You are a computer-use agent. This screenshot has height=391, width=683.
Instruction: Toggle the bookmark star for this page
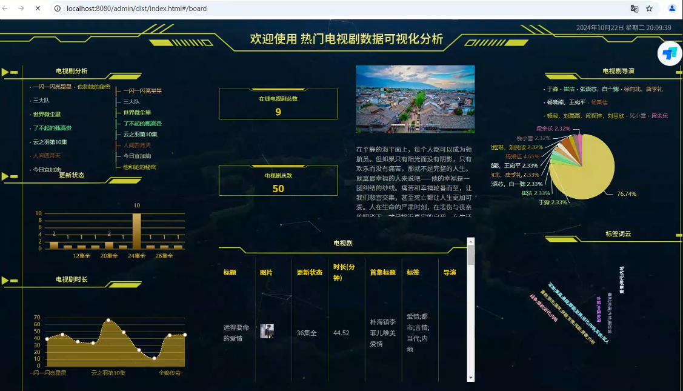[650, 10]
